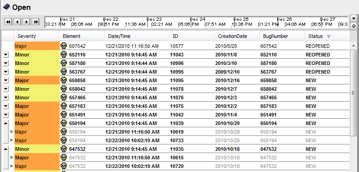Expand the group for bug 651491

click(x=6, y=115)
